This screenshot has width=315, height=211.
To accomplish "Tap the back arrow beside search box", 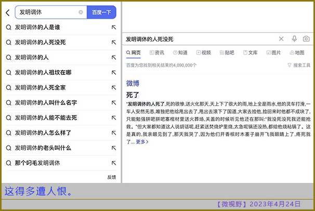I will 8,12.
